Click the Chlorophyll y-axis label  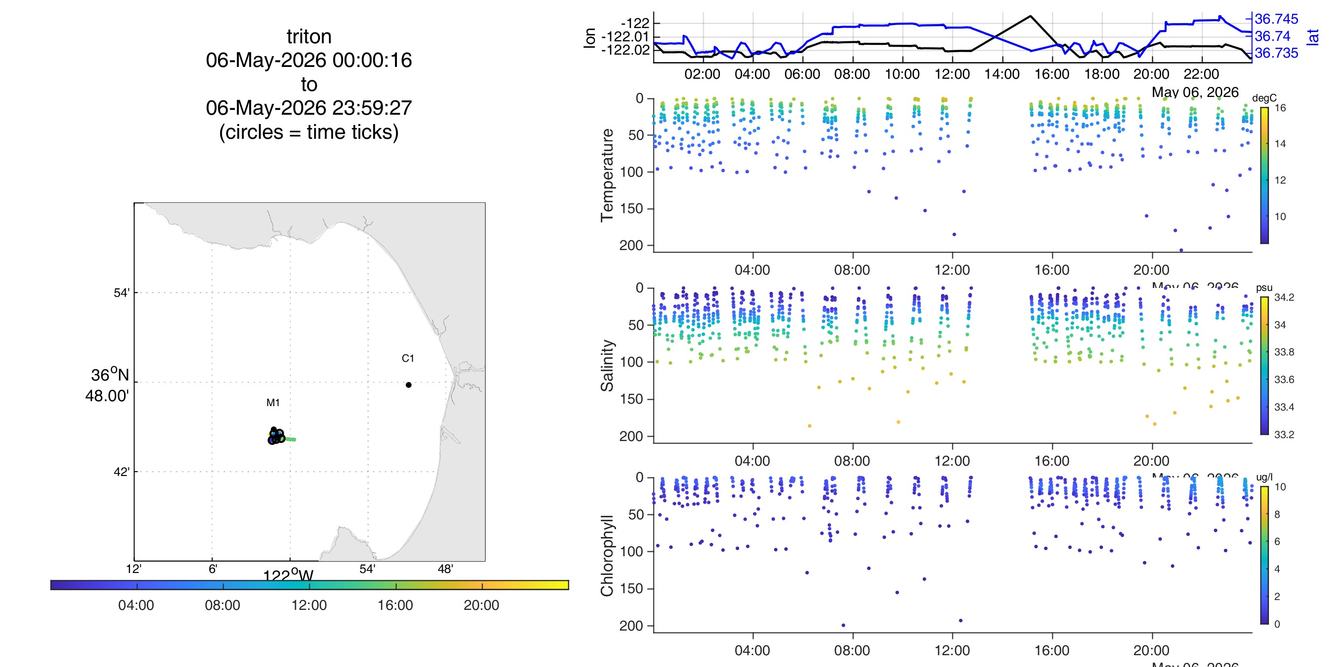tap(607, 555)
